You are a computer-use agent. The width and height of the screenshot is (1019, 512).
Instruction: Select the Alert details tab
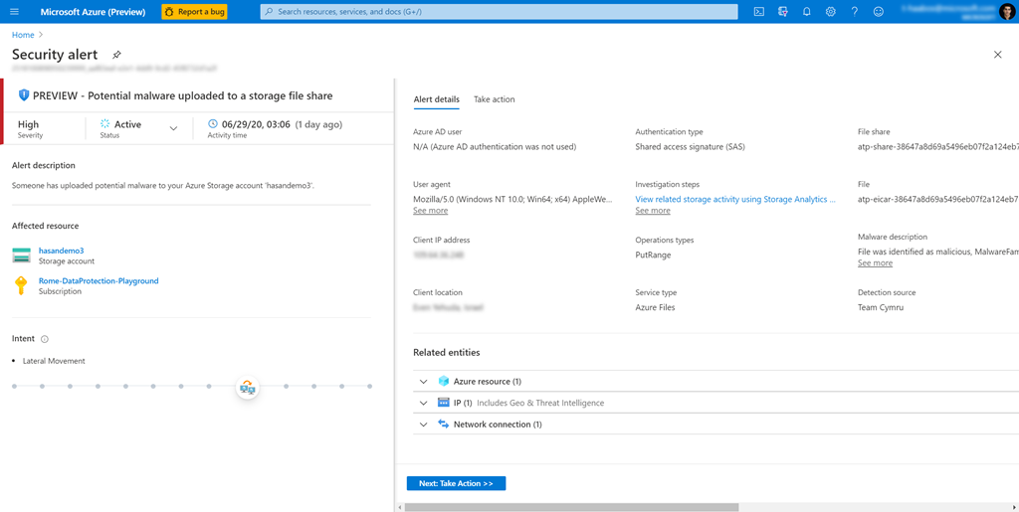(x=436, y=99)
